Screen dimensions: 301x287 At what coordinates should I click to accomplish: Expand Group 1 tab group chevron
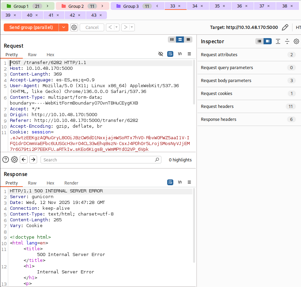pyautogui.click(x=47, y=6)
